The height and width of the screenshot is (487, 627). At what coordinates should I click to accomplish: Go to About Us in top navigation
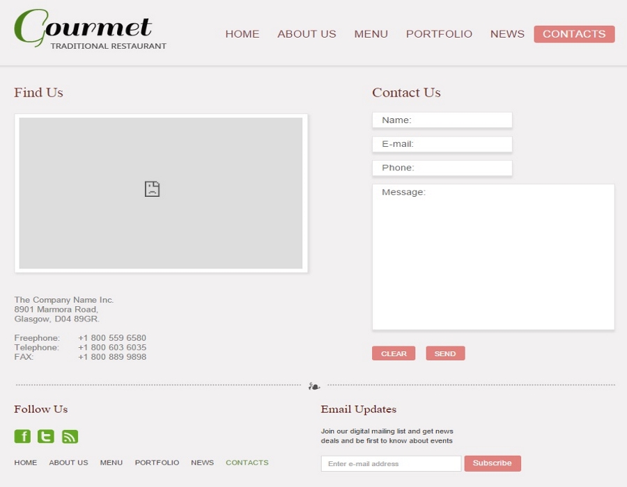coord(307,34)
